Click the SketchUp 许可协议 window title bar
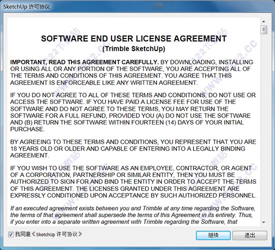275x250 pixels. coord(137,6)
